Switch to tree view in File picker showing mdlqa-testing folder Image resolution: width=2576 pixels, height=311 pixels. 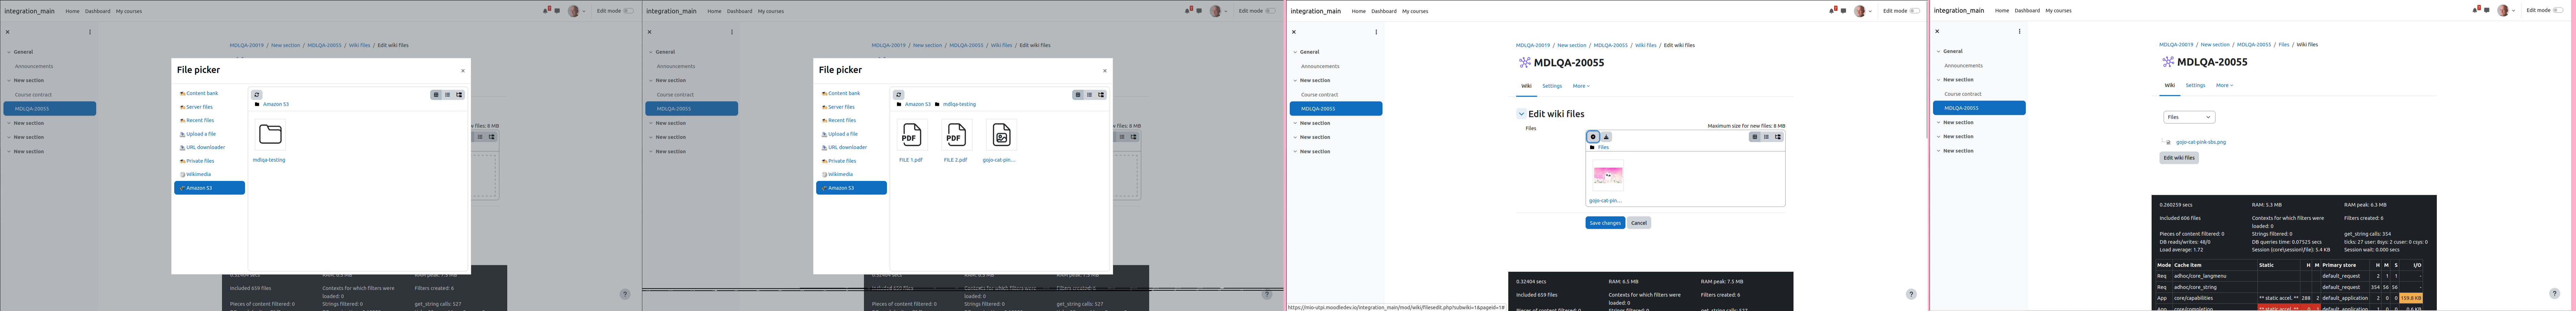pyautogui.click(x=459, y=95)
